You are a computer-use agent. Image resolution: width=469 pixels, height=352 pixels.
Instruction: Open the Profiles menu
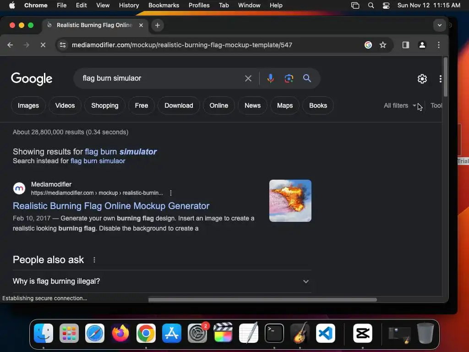click(199, 5)
